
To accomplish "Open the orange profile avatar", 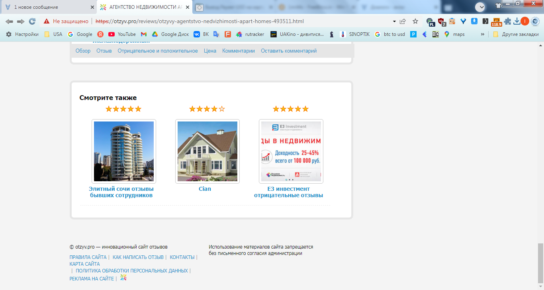I will coord(525,21).
